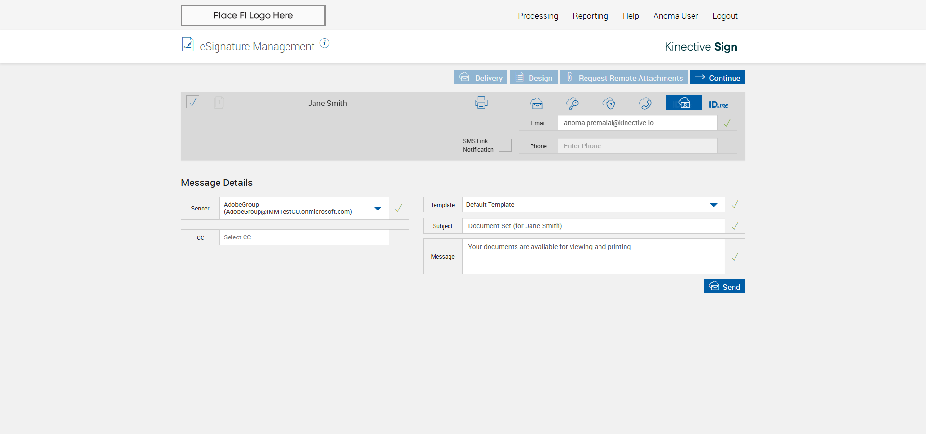
Task: Select the cloud shield question icon
Action: [x=609, y=104]
